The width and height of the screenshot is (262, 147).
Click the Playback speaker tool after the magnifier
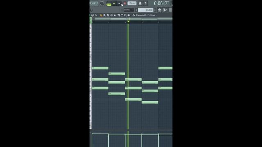[129, 15]
